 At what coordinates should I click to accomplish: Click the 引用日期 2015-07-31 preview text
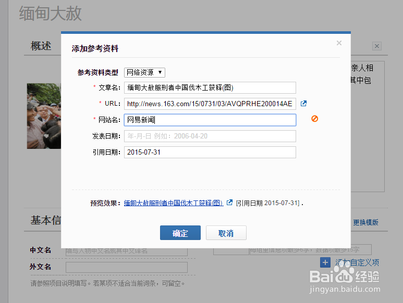point(268,203)
